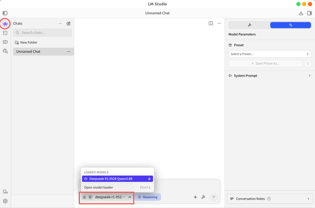This screenshot has height=208, width=315.
Task: Open preset more options vertical dots
Action: 308,63
